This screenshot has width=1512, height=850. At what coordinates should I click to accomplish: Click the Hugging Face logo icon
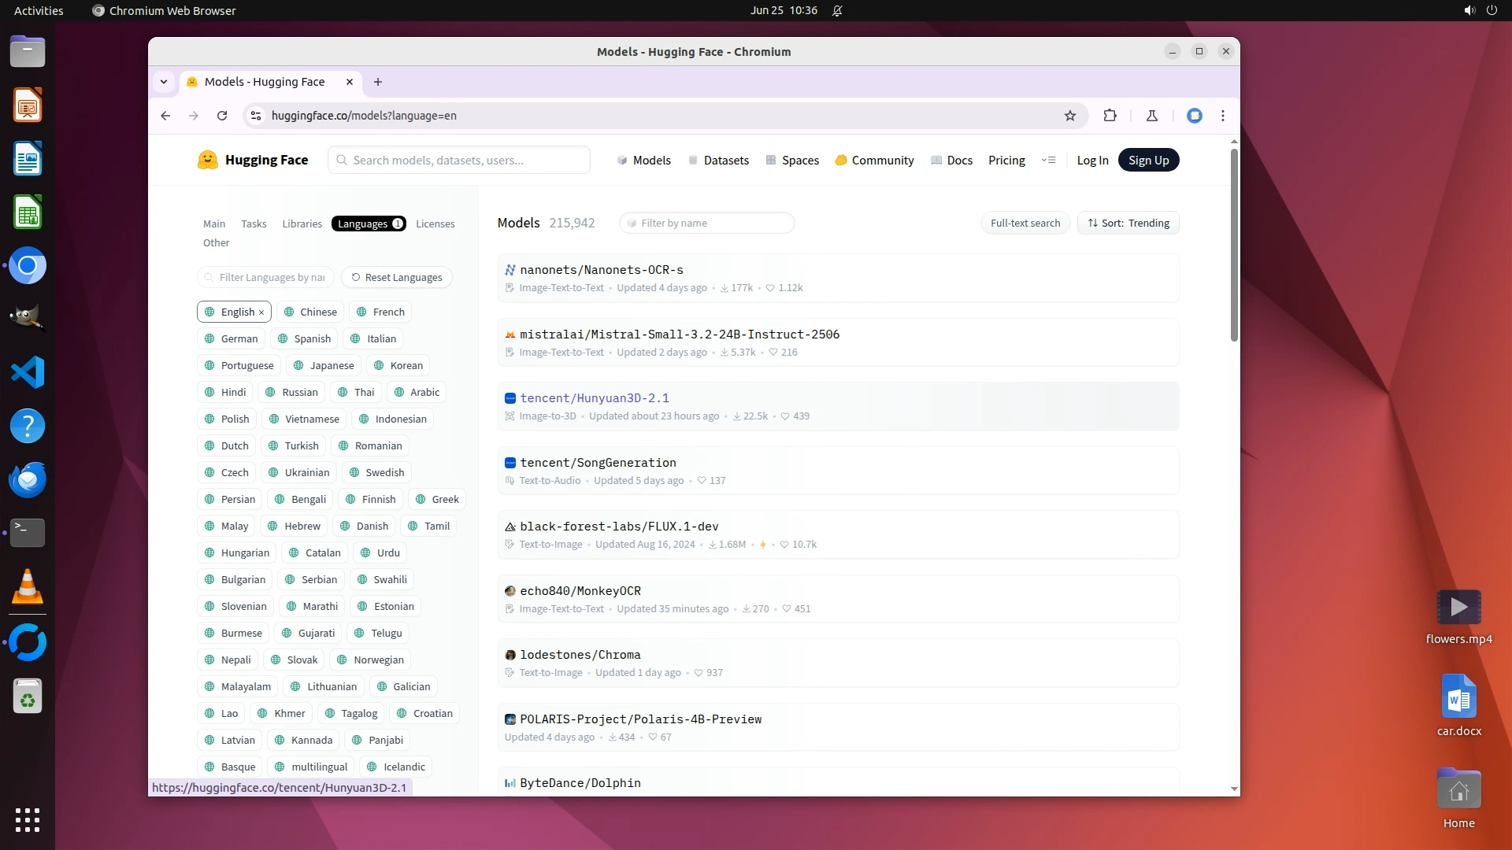tap(207, 160)
